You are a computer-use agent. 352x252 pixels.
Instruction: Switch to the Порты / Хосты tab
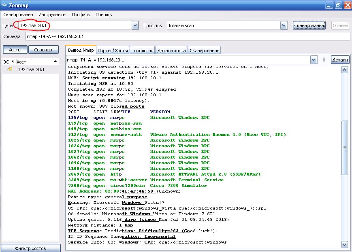pos(113,51)
